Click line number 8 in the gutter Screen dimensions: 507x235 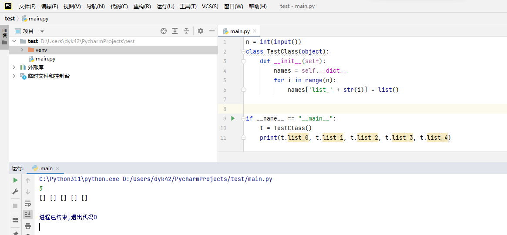(225, 109)
